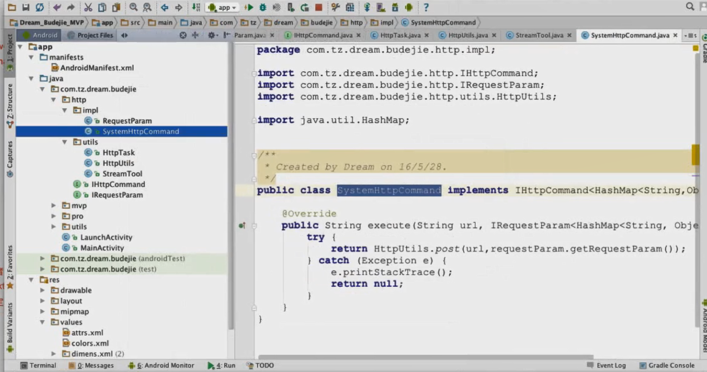707x372 pixels.
Task: Click the scroll from source target icon
Action: [183, 35]
